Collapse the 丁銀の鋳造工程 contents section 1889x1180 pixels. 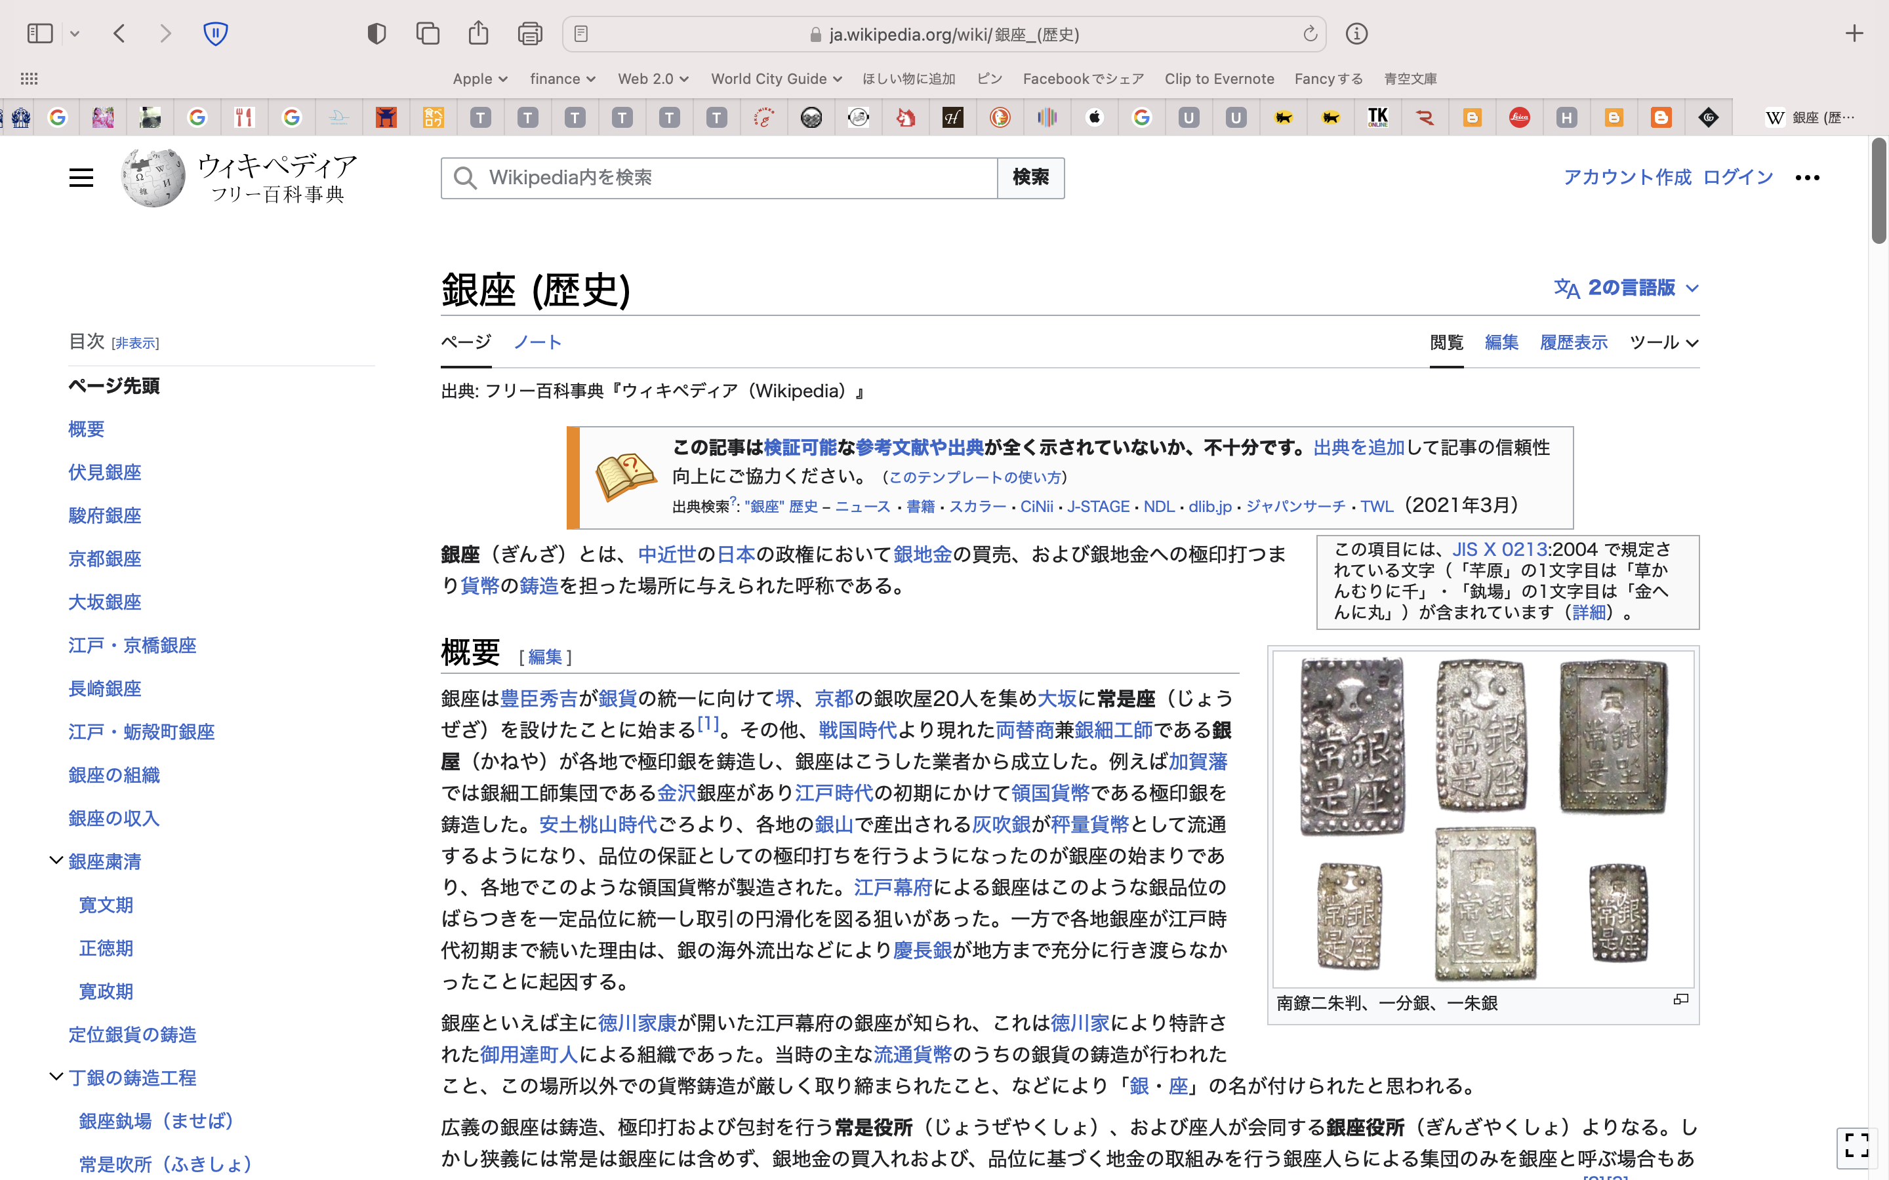[56, 1077]
